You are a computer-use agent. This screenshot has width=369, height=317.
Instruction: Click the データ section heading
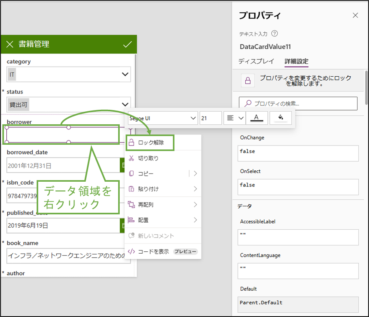point(245,206)
